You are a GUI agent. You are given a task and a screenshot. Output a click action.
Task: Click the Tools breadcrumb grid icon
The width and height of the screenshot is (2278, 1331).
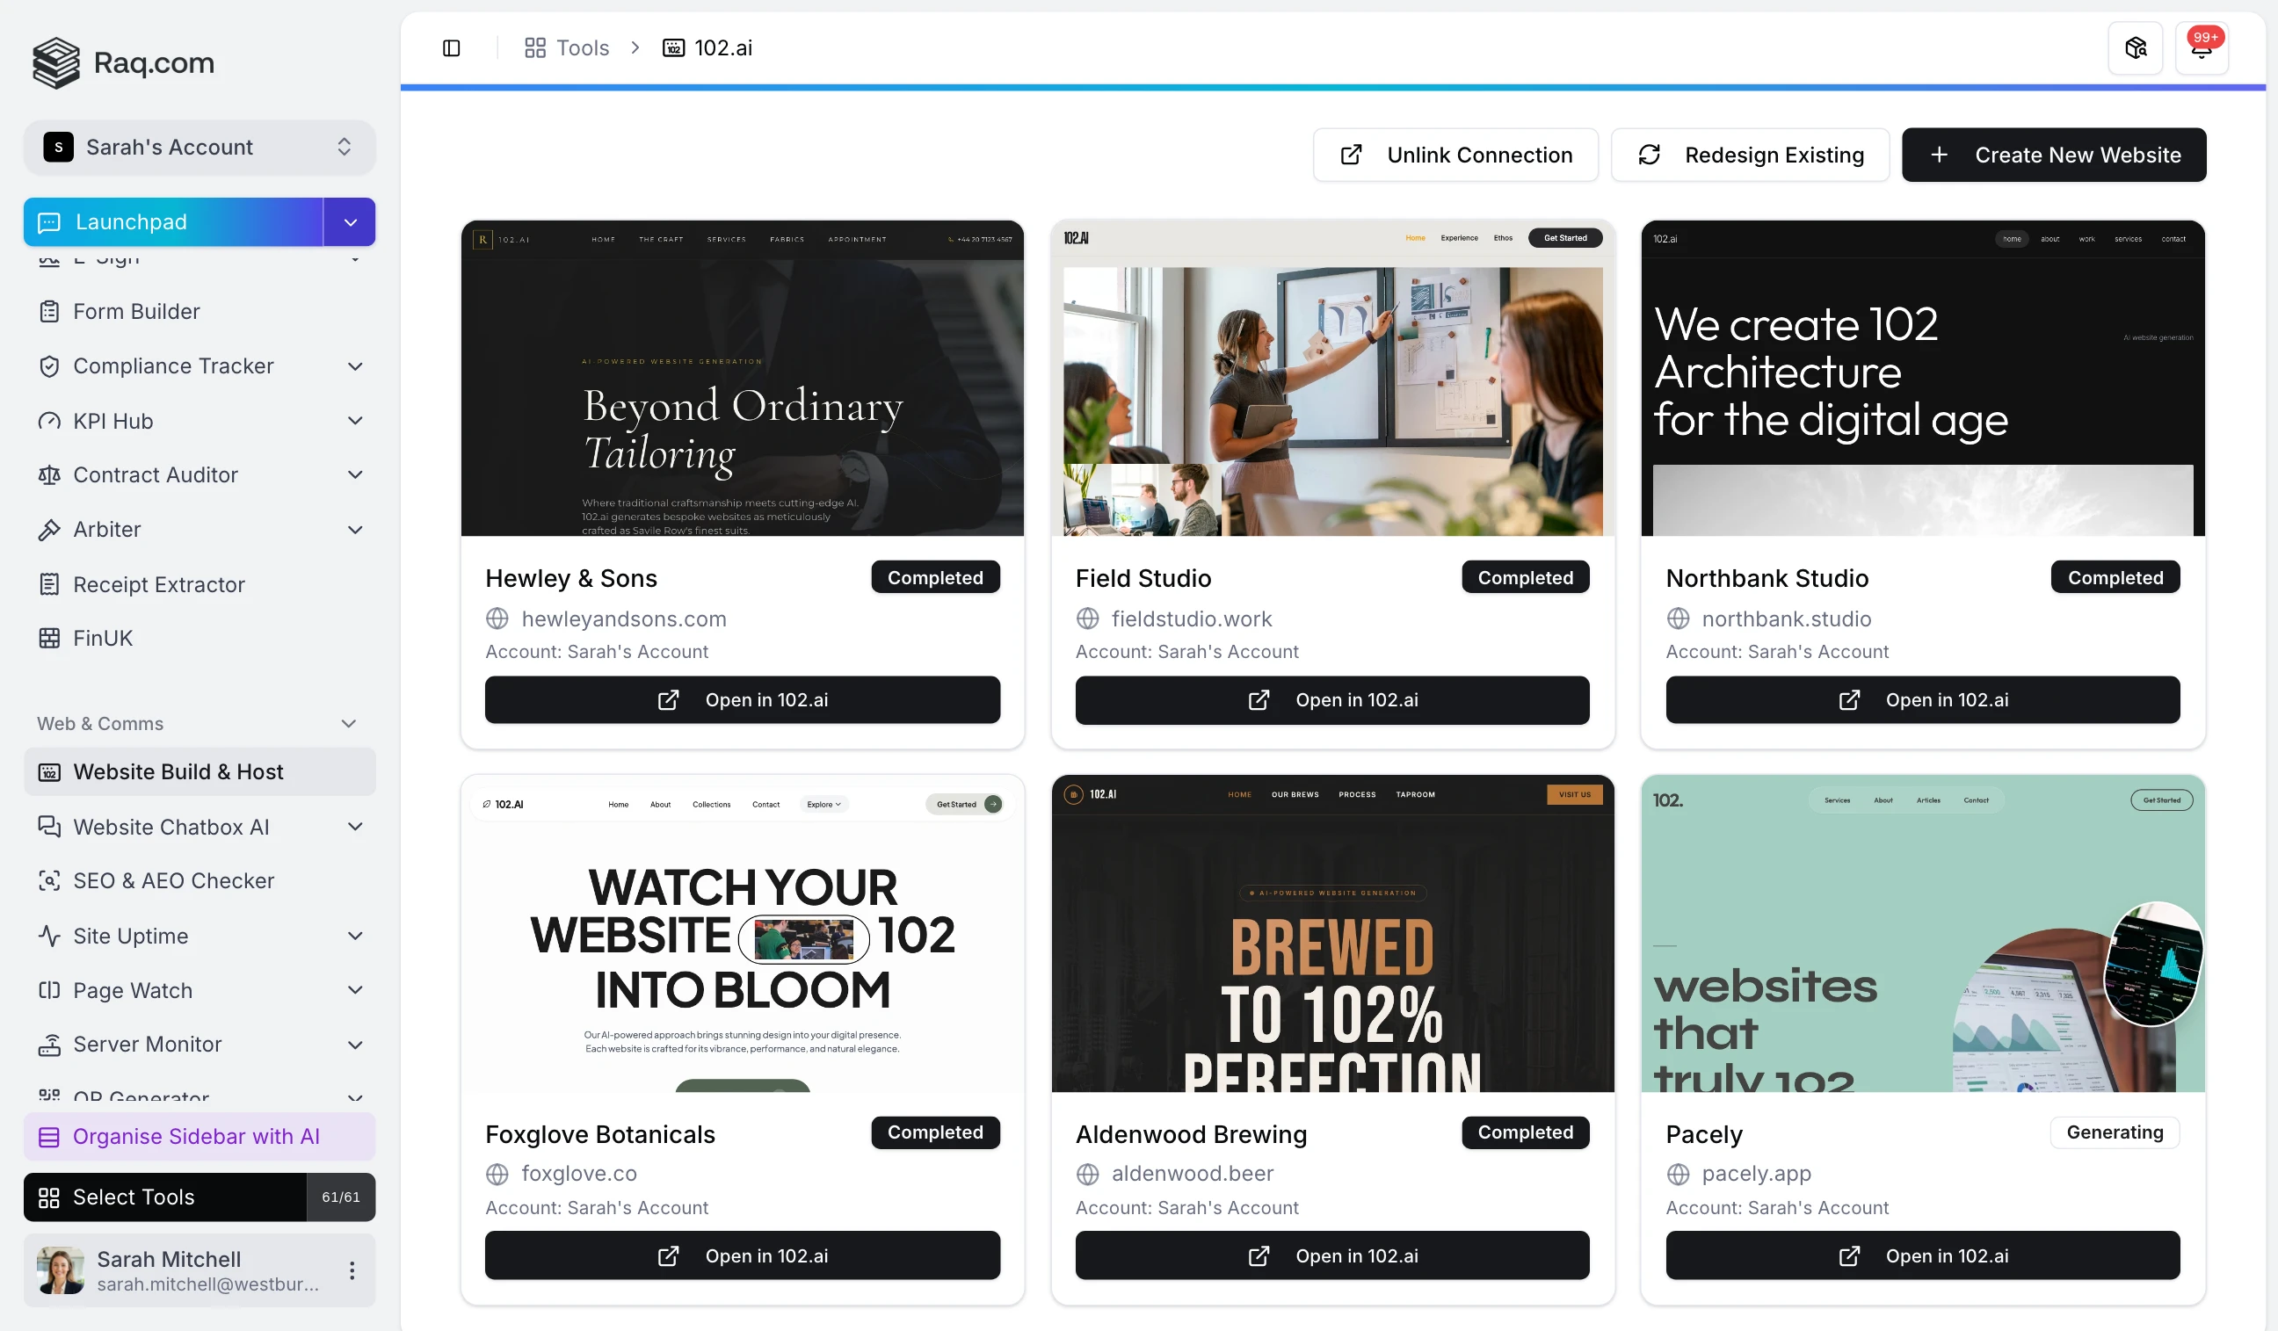535,48
